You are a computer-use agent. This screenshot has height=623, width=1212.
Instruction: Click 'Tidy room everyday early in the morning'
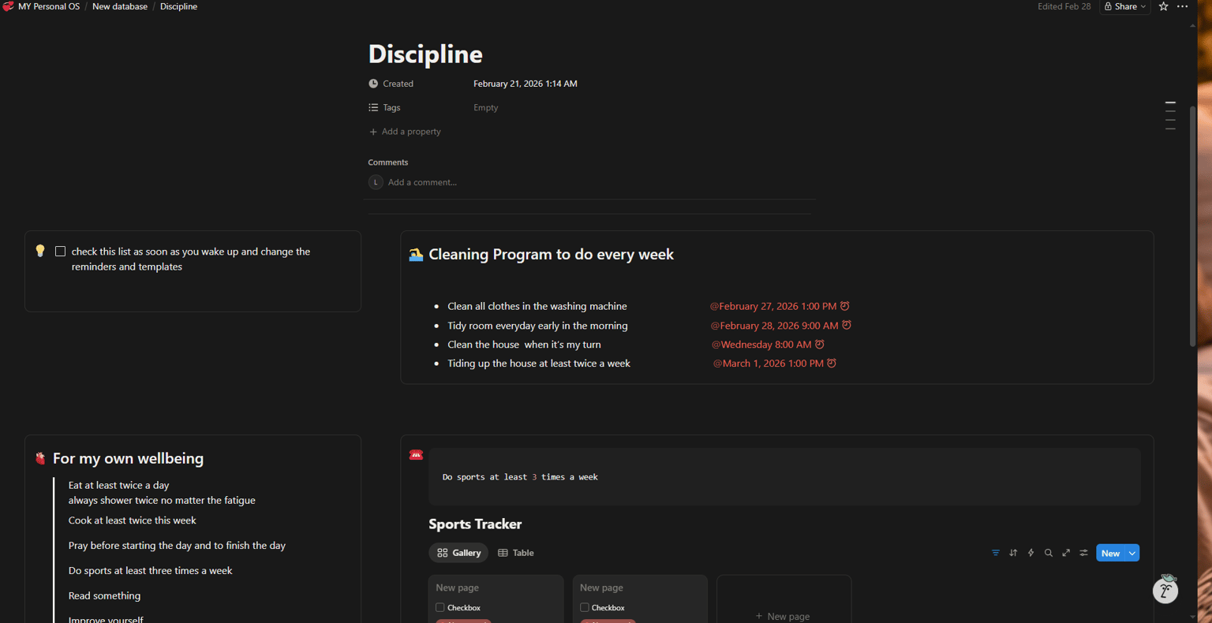coord(537,326)
